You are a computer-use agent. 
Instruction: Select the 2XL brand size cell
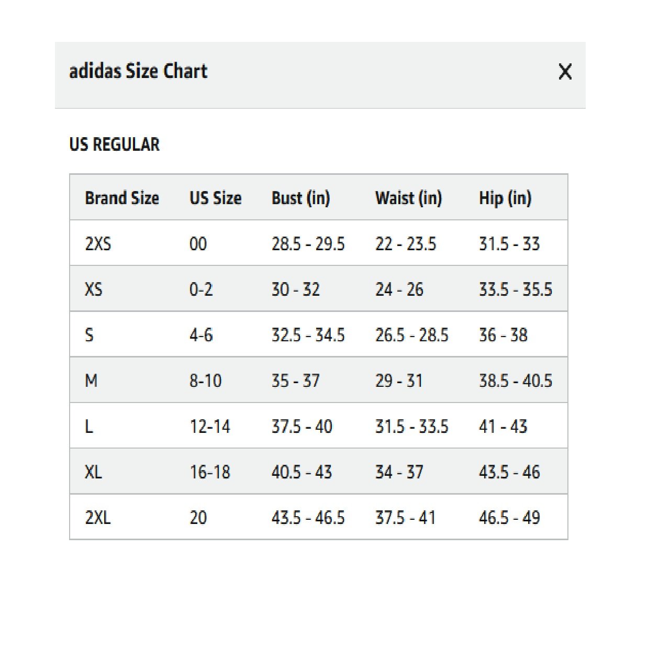point(98,517)
